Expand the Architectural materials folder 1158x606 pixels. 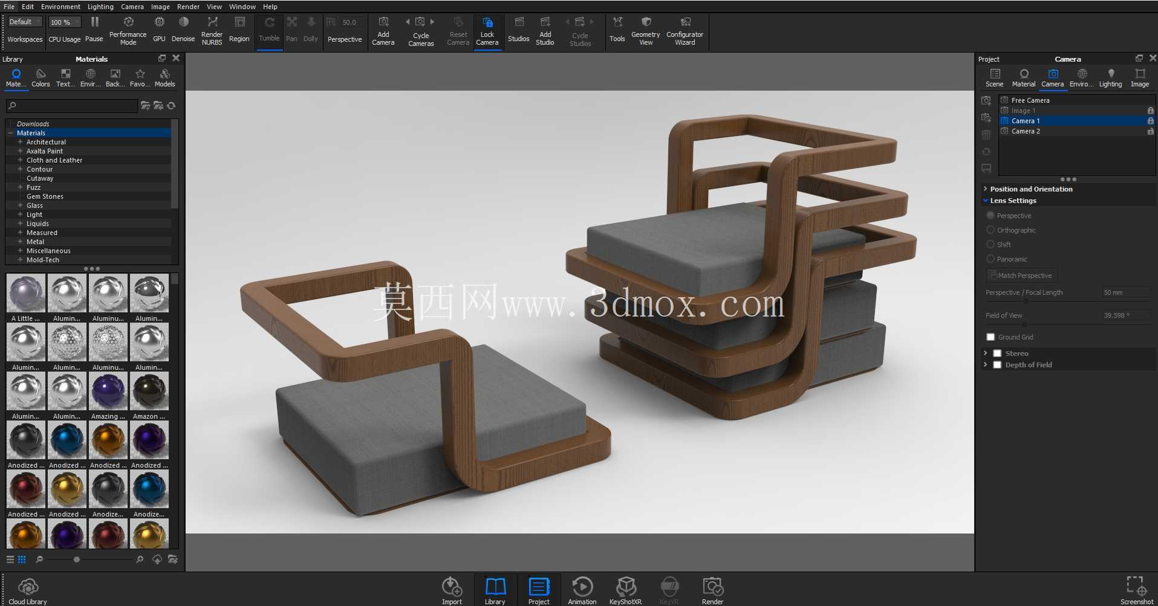tap(20, 142)
